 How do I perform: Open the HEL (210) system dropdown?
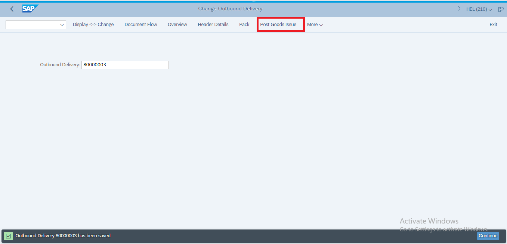tap(479, 9)
